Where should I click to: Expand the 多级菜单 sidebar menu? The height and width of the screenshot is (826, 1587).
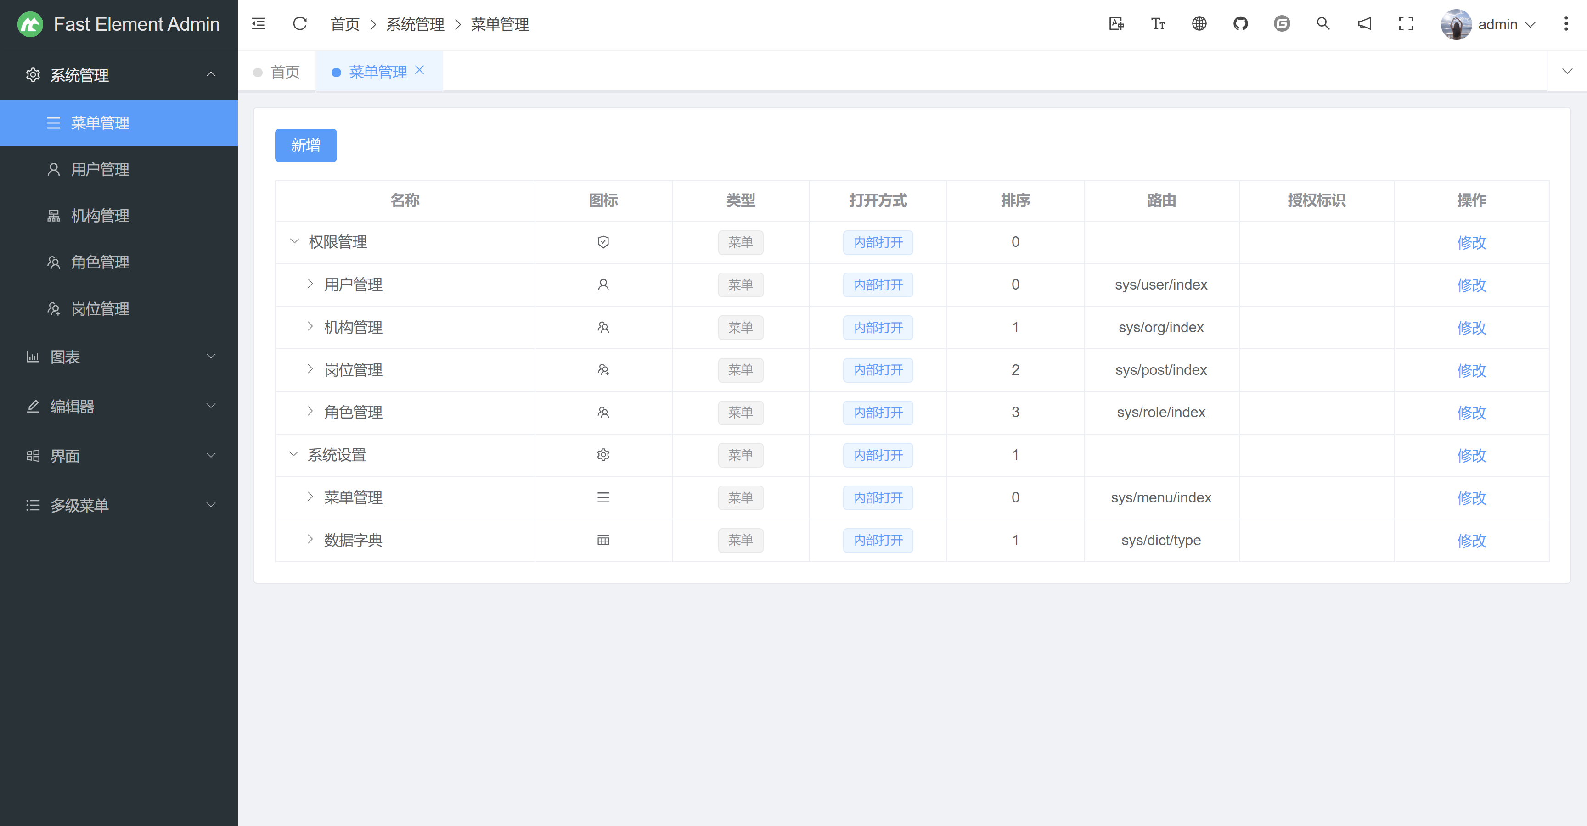119,505
